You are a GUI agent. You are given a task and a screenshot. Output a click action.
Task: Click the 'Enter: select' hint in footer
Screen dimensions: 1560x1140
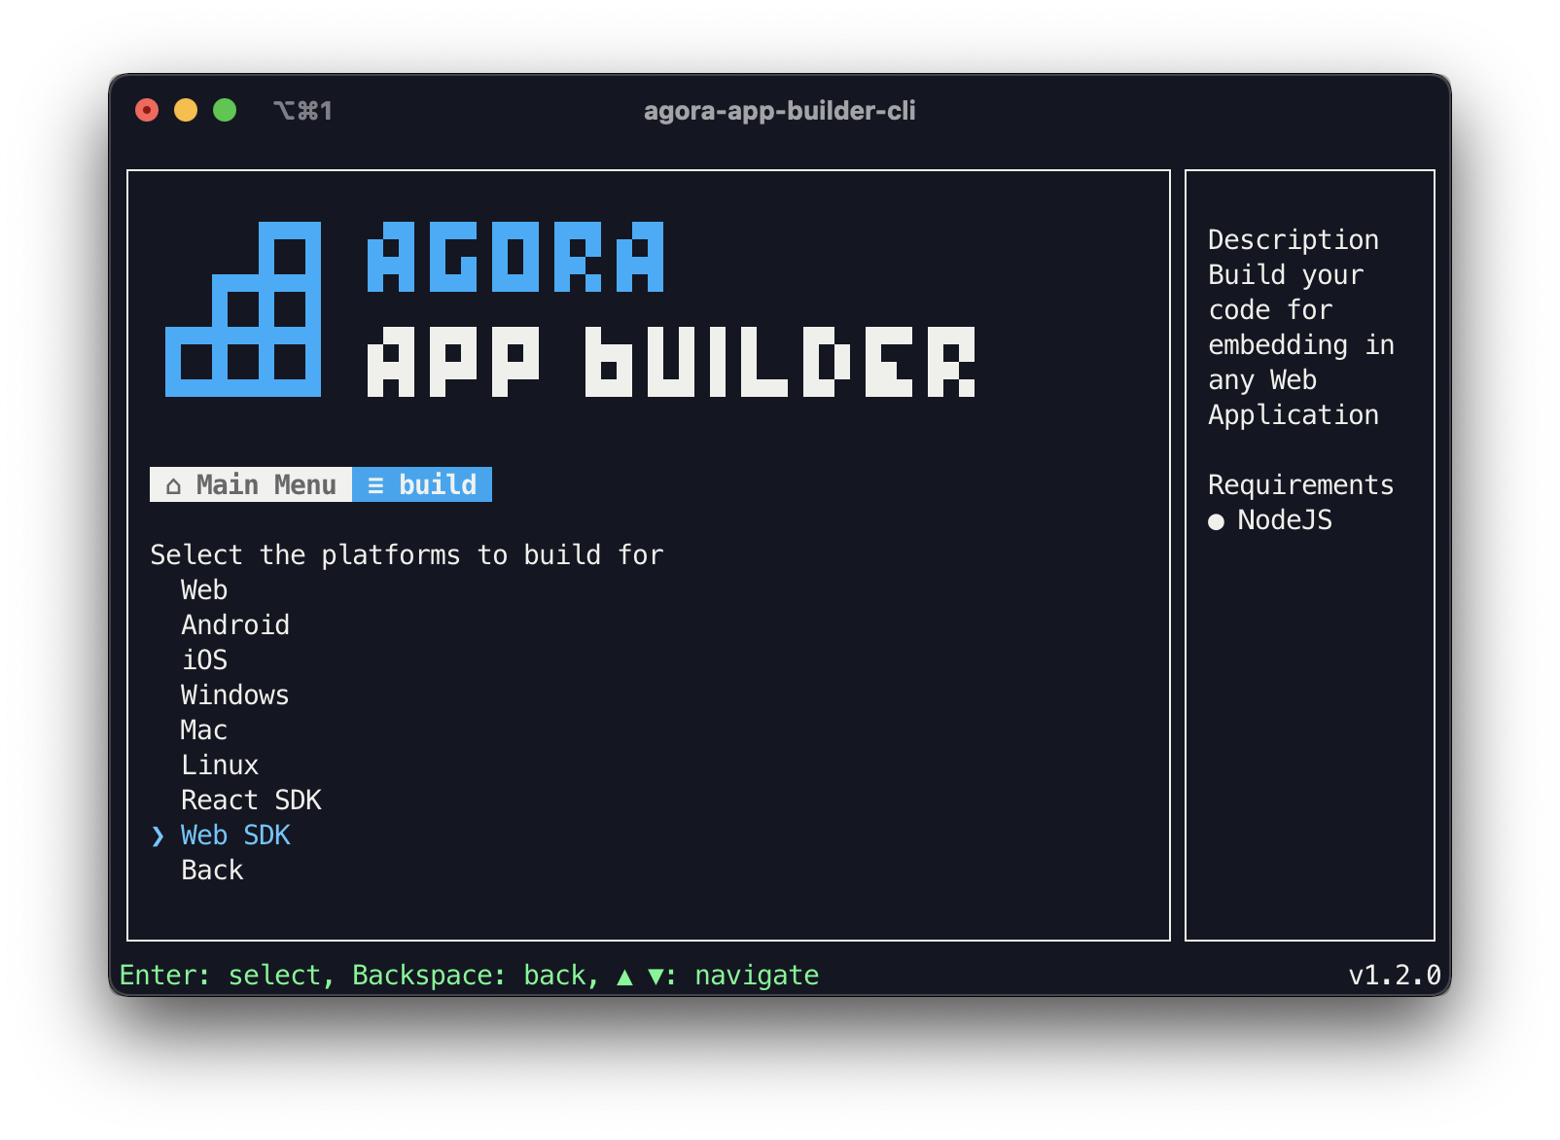(220, 976)
